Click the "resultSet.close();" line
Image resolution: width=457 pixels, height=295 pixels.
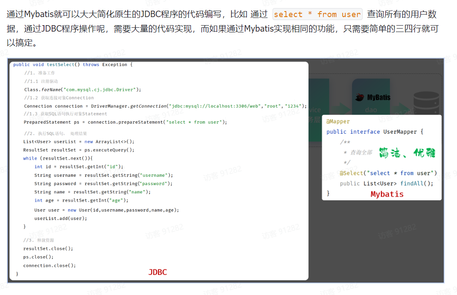[x=48, y=248]
